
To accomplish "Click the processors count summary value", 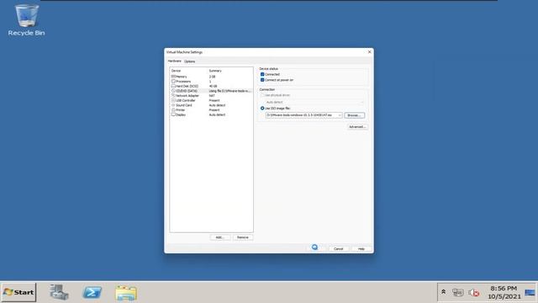I will click(x=210, y=82).
